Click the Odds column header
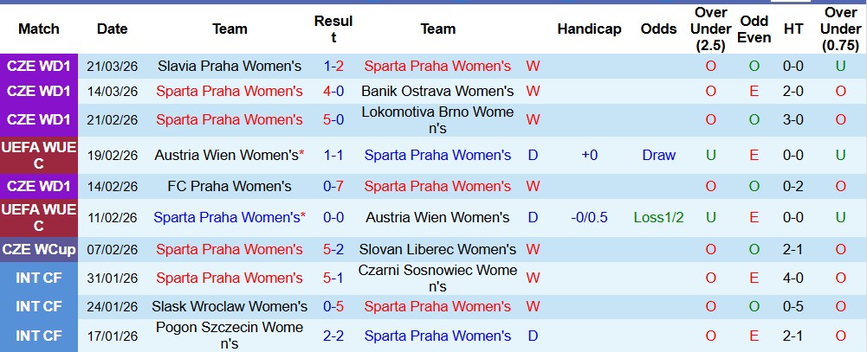The image size is (867, 352). click(659, 29)
